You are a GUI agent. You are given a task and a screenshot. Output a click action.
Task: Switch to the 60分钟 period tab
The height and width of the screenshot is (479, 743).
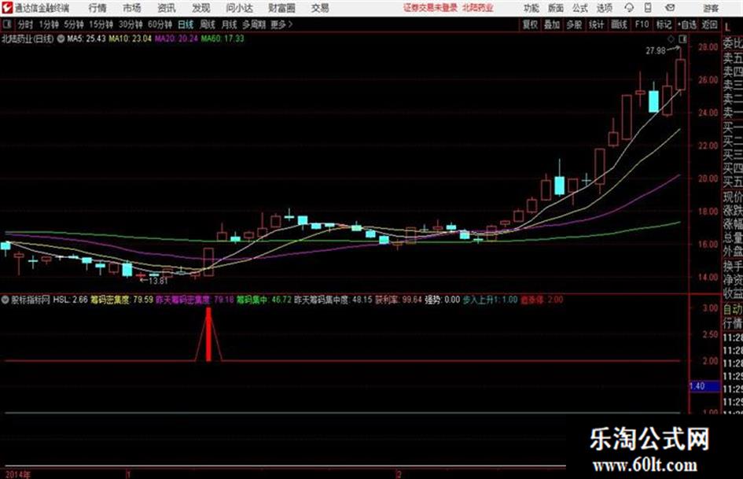160,24
